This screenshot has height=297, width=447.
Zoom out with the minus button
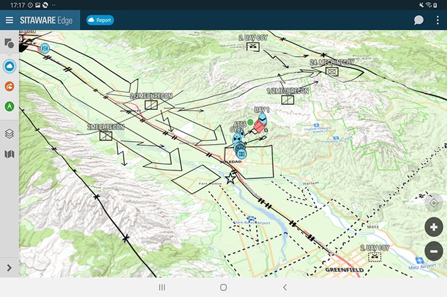pos(433,251)
